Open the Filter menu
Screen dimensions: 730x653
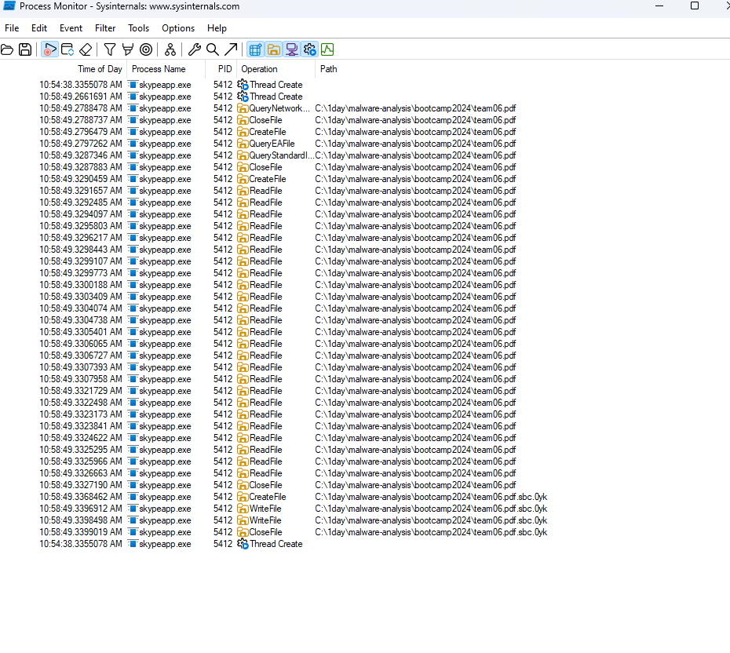pos(105,28)
